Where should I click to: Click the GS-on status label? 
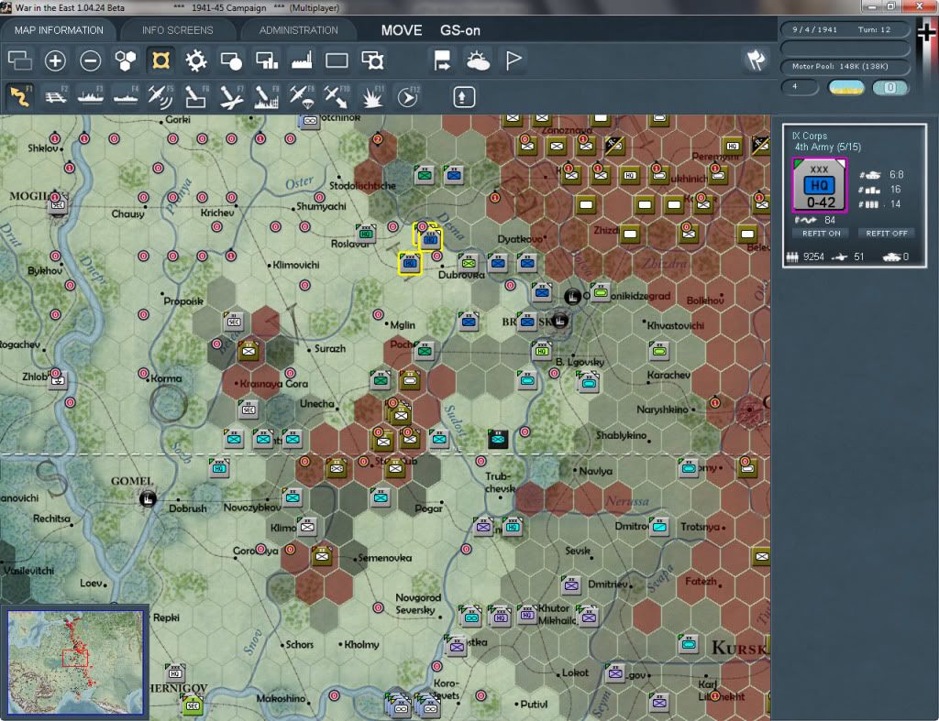click(x=460, y=30)
